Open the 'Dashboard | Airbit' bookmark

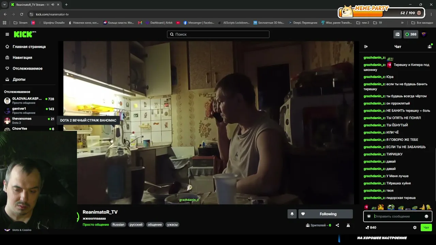159,23
